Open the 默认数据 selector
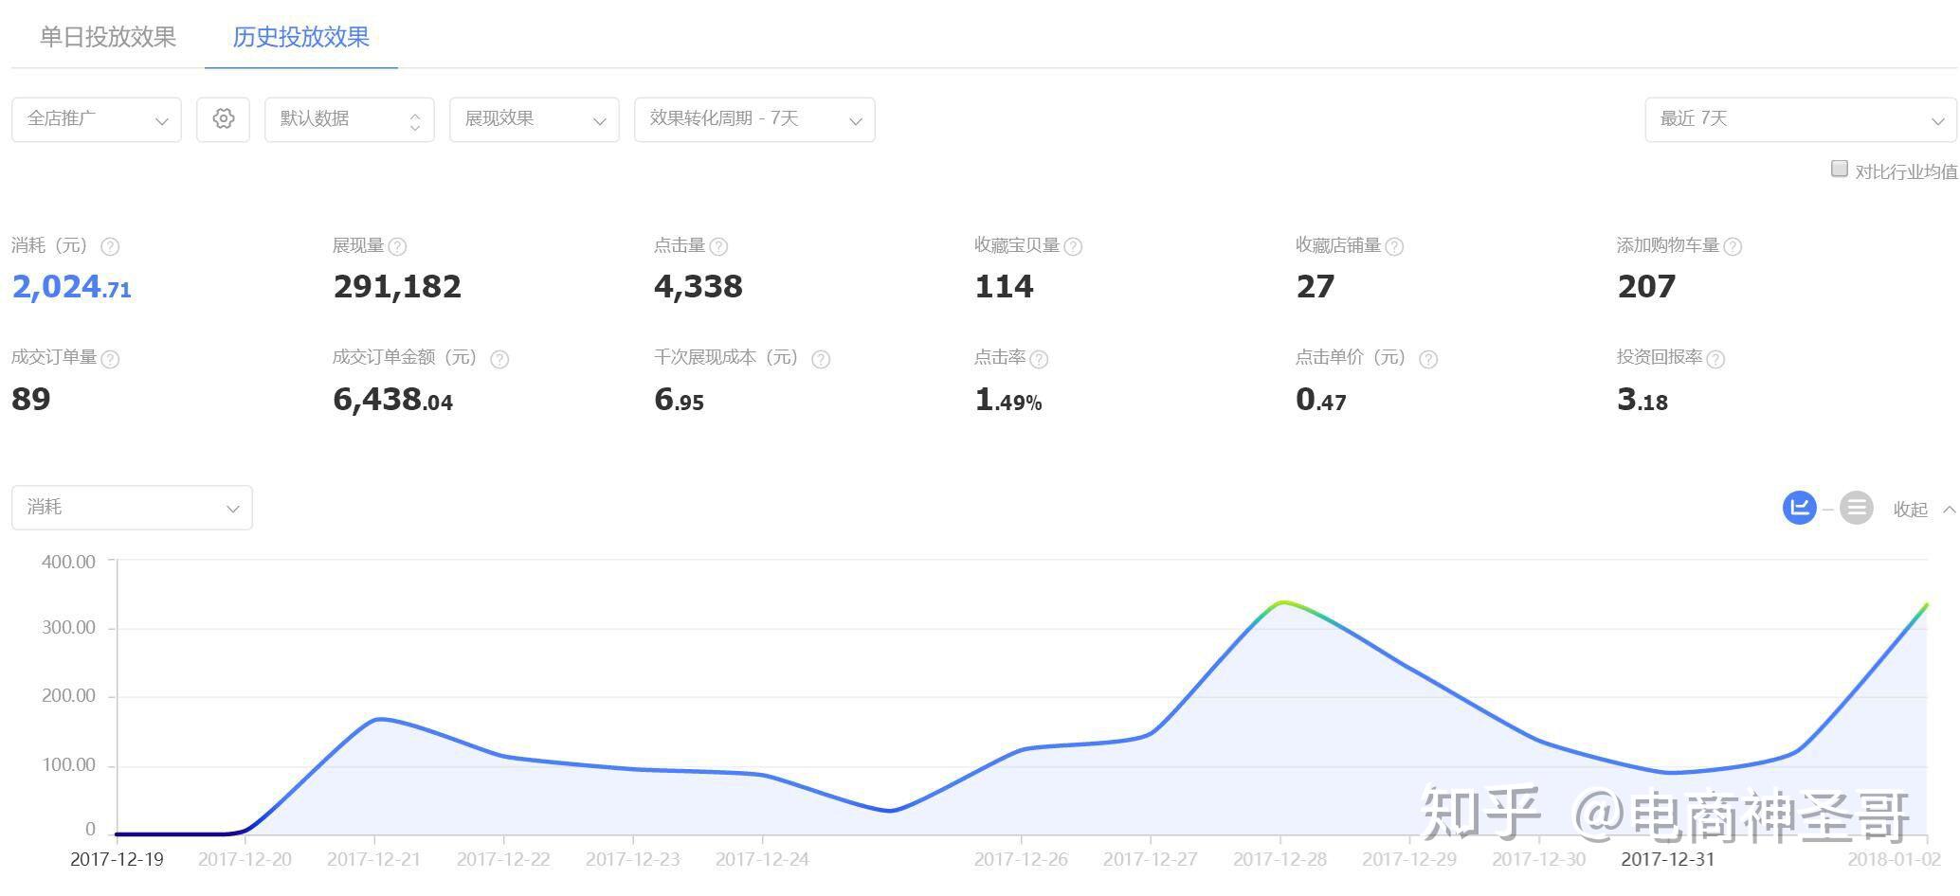1960x896 pixels. coord(350,119)
